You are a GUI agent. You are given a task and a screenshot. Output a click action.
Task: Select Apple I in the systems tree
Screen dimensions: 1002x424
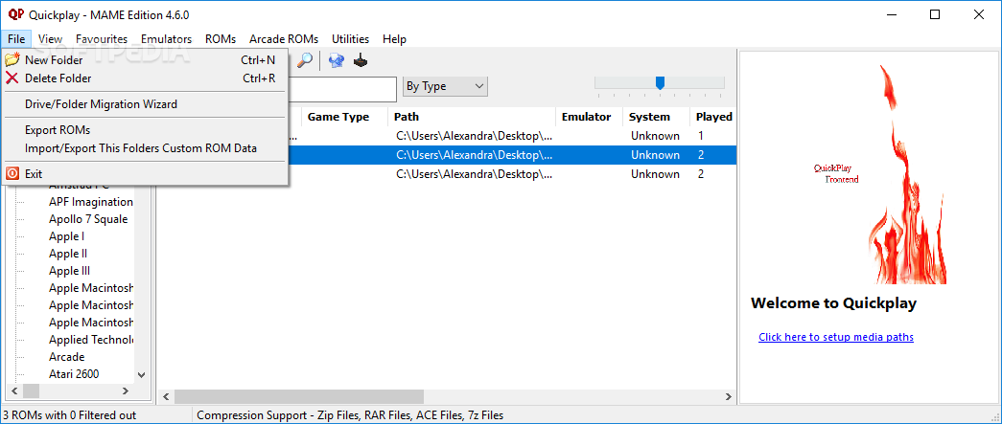pos(66,236)
